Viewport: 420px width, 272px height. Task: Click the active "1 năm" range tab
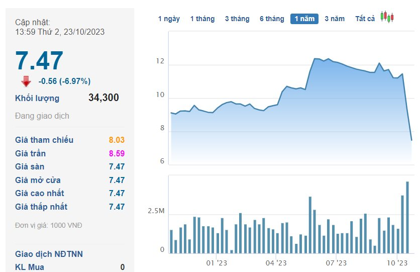[x=304, y=19]
